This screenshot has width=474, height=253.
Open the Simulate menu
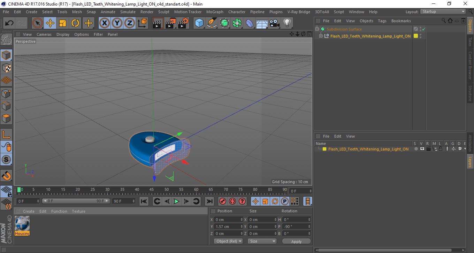click(x=128, y=12)
